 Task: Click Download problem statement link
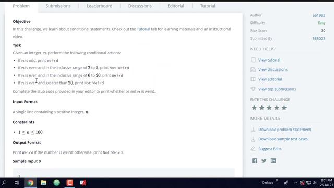(x=284, y=130)
